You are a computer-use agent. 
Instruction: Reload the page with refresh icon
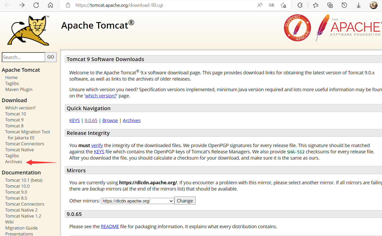36,5
